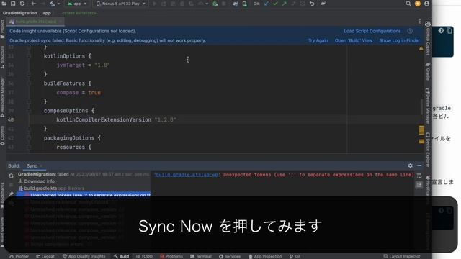
Task: Open the Resource Manager side panel
Action: click(x=3, y=97)
